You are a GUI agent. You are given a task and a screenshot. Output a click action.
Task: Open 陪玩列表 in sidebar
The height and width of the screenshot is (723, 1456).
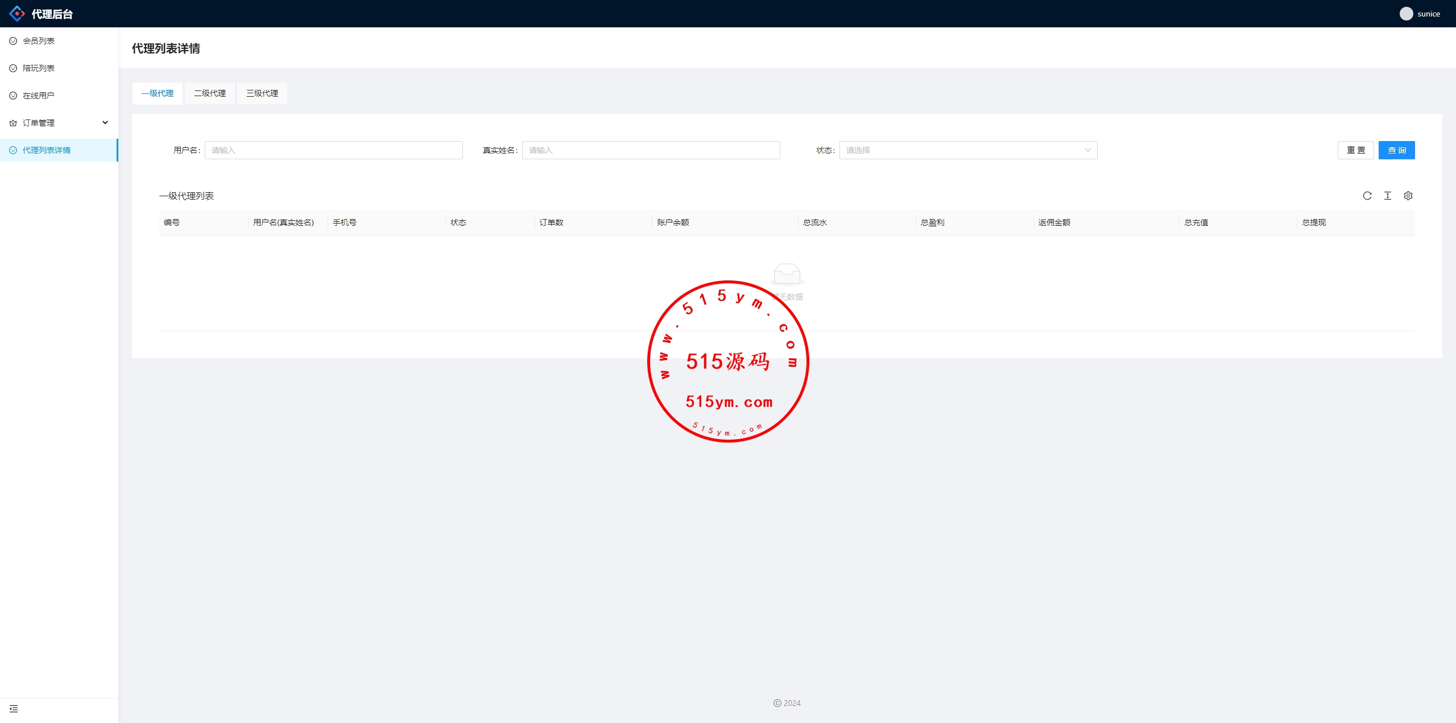tap(39, 68)
